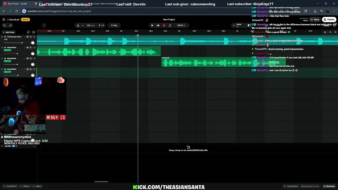Viewport: 338px width, 190px height.
Task: Open the virtual piano keyboard icon
Action: pos(44,25)
